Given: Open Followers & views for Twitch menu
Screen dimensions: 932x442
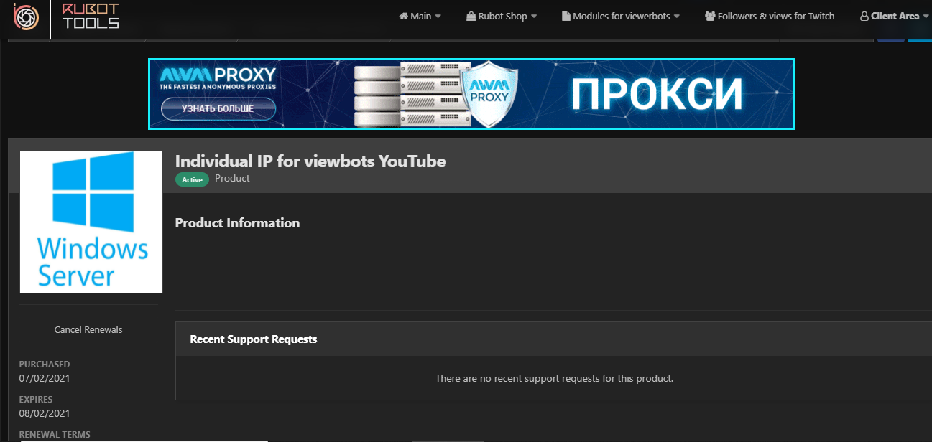Looking at the screenshot, I should coord(775,17).
